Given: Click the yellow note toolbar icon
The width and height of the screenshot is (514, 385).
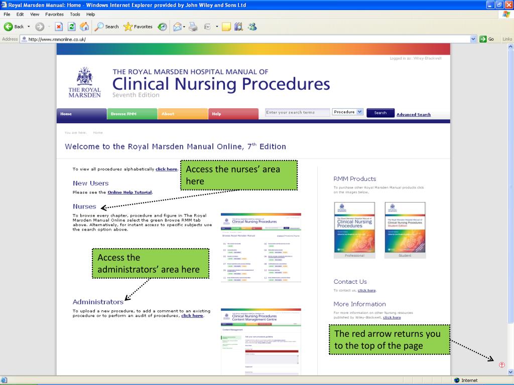Looking at the screenshot, I should [226, 27].
